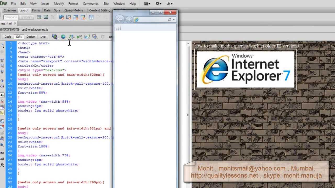Click the Internet Explorer page icon in address bar

136,20
